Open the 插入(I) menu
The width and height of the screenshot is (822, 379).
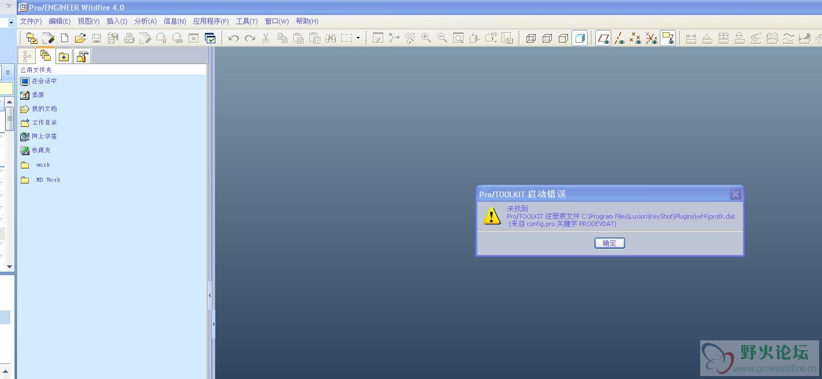coord(117,21)
